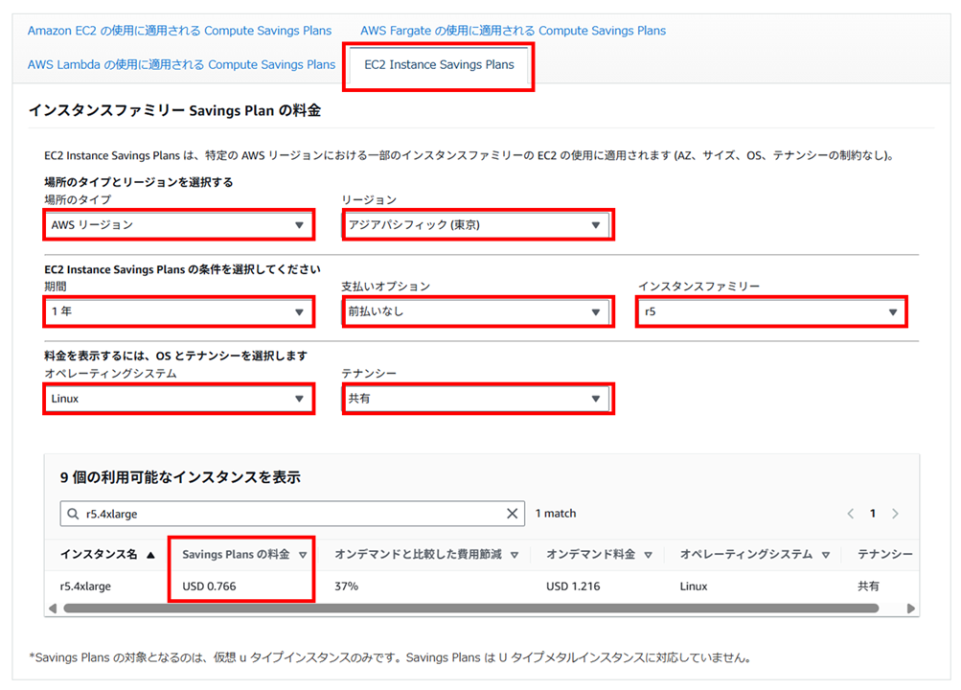Open the Amazon EC2 Compute Savings Plans tab
The width and height of the screenshot is (961, 690).
click(179, 31)
